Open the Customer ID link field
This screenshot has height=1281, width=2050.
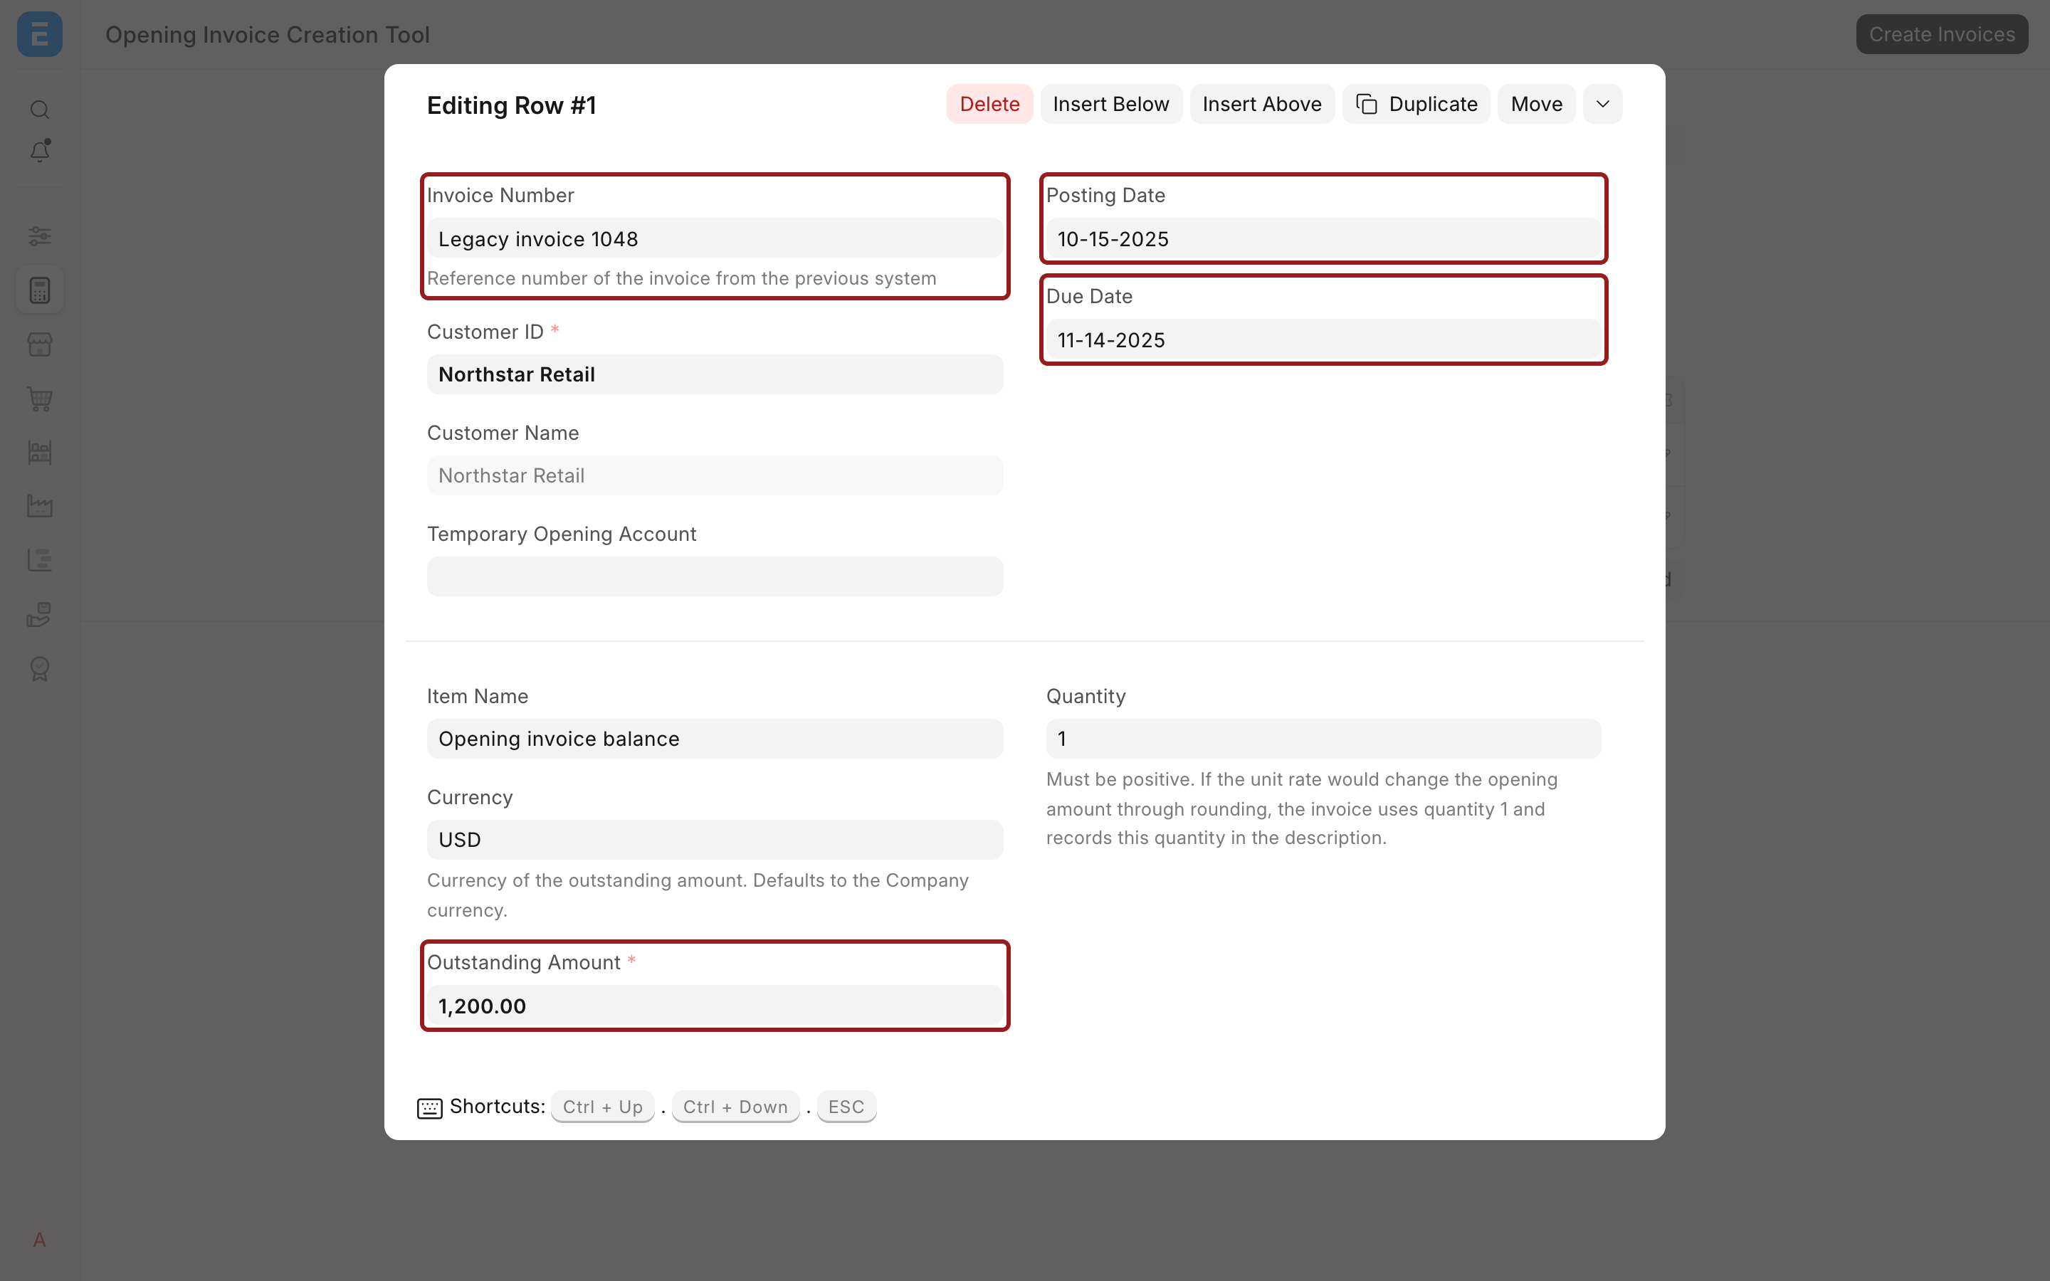715,374
